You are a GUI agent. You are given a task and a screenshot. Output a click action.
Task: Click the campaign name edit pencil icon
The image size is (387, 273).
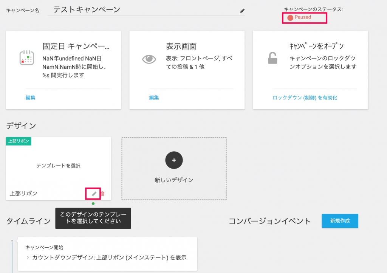pyautogui.click(x=242, y=11)
